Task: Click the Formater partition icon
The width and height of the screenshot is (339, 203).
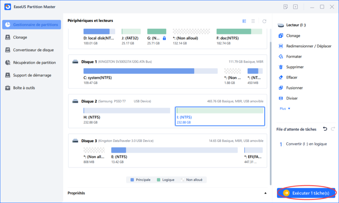Action: (x=280, y=57)
